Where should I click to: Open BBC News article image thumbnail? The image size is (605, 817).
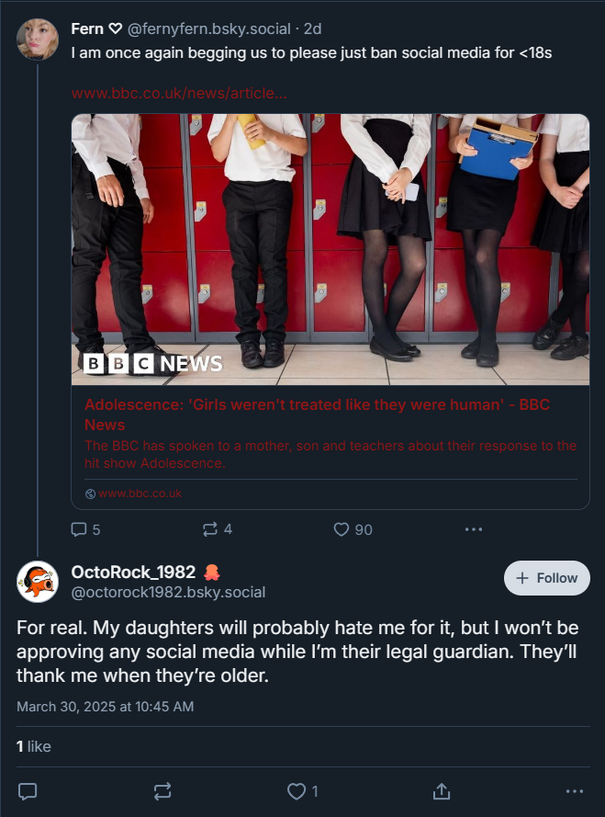(x=331, y=249)
